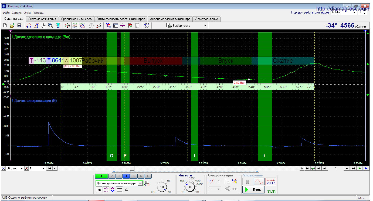Viewport: 373px width, 201px height.
Task: Switch to Анализ давления в цилиндре tab
Action: point(170,19)
